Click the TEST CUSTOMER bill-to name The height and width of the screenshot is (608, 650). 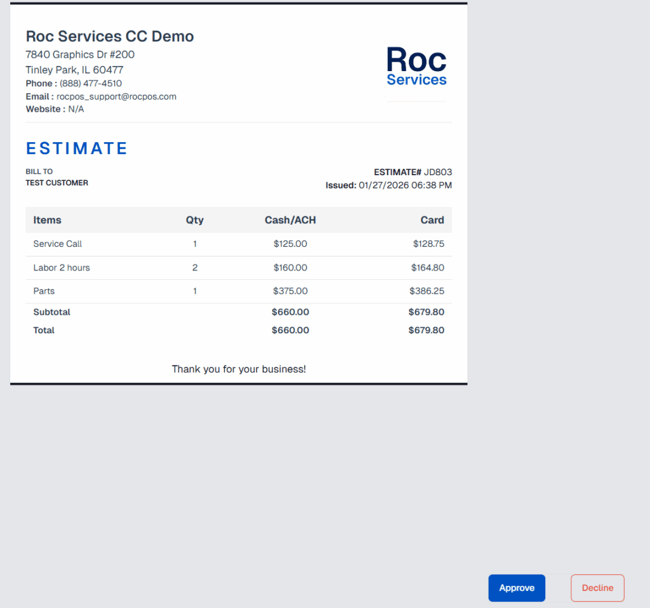(x=56, y=183)
